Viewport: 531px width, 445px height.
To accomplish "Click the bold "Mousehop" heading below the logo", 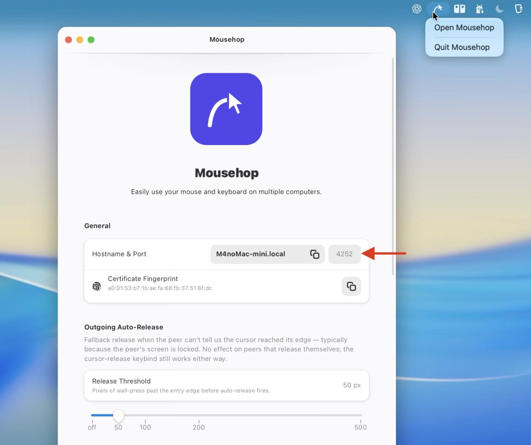I will (227, 173).
